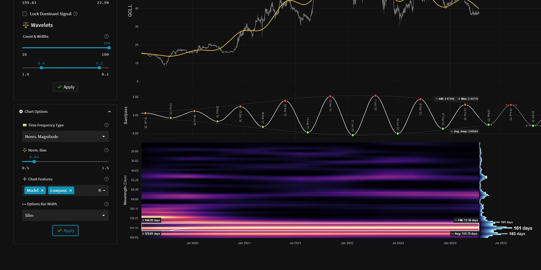Click the Options Bar Width arrows icon
This screenshot has height=270, width=541.
[24, 204]
